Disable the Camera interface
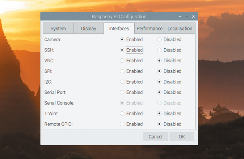The width and height of the screenshot is (244, 159). 160,40
